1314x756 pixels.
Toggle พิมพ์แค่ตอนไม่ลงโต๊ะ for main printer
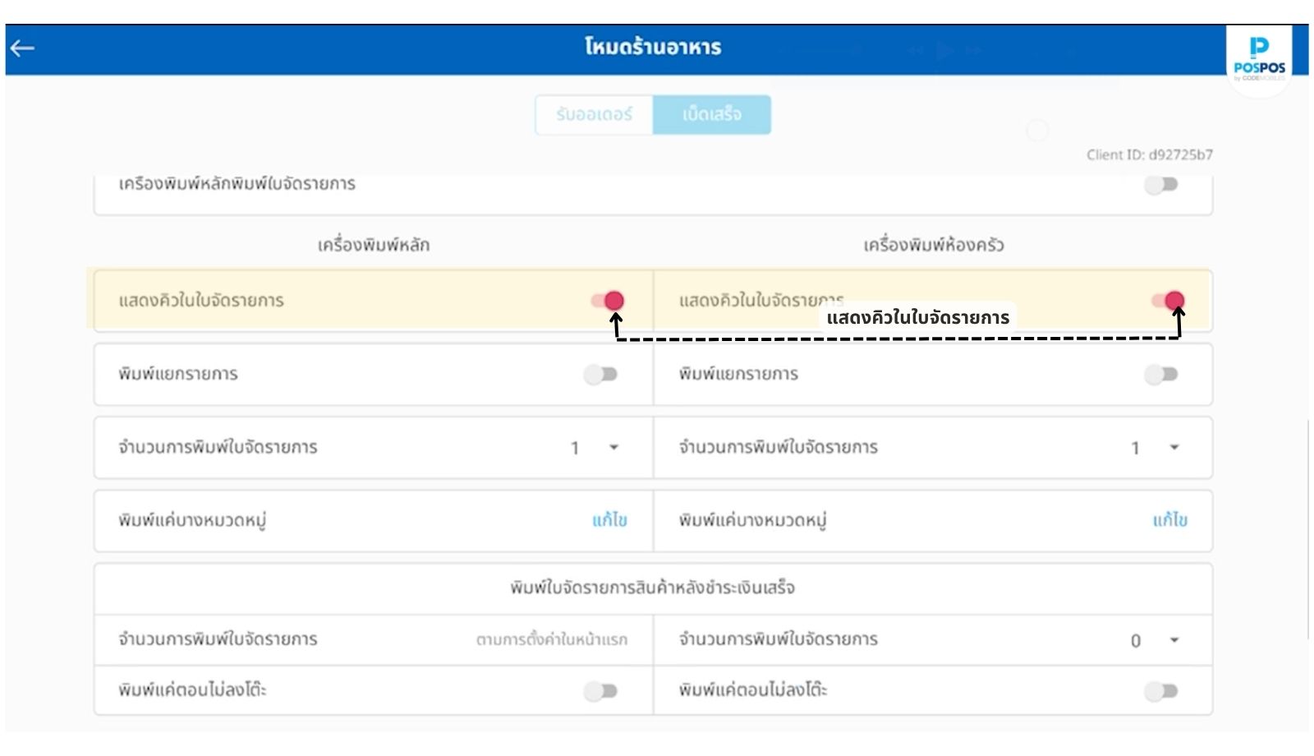point(600,691)
